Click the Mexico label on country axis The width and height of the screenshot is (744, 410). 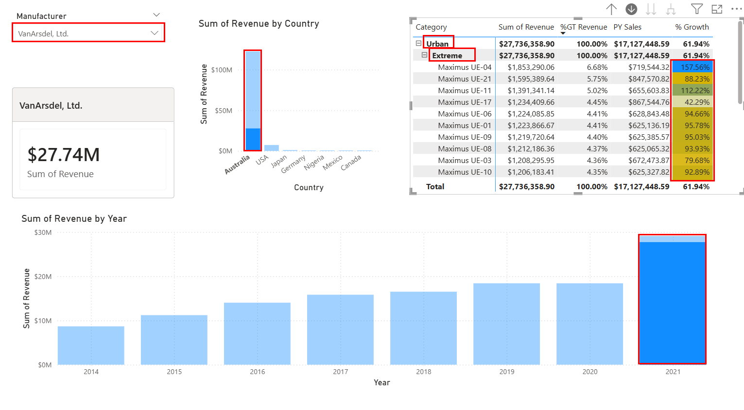(x=332, y=162)
